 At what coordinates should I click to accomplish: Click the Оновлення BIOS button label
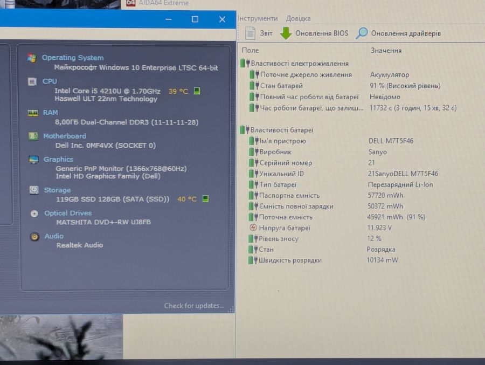coord(322,33)
